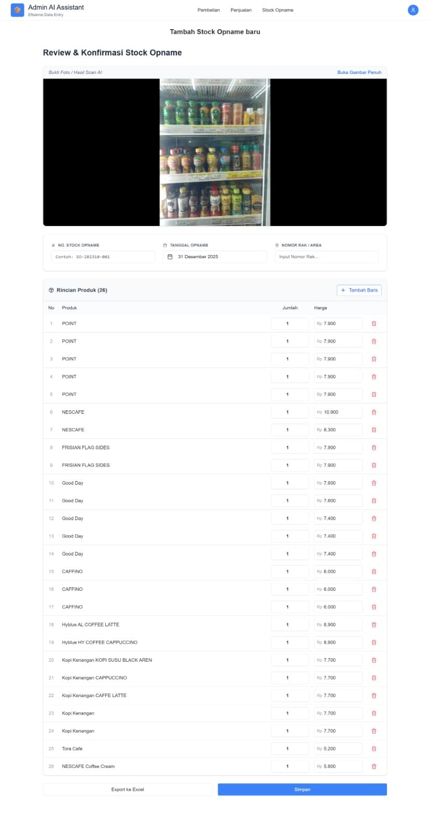Click product name NESCAFE Coffee Cream

88,766
